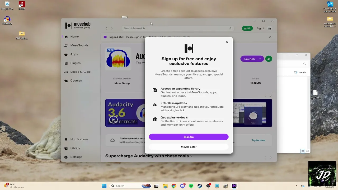Open Discord from the taskbar
The image size is (338, 190).
click(x=182, y=186)
